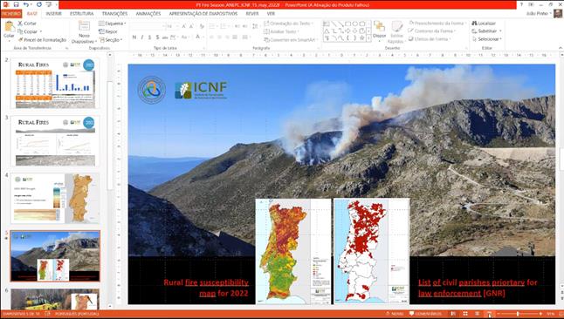
Task: Open the Dispor arrange icon
Action: pyautogui.click(x=379, y=30)
